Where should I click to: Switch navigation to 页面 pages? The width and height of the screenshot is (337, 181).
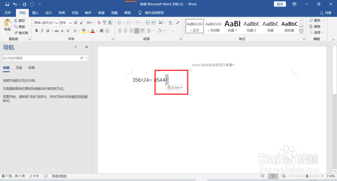19,68
